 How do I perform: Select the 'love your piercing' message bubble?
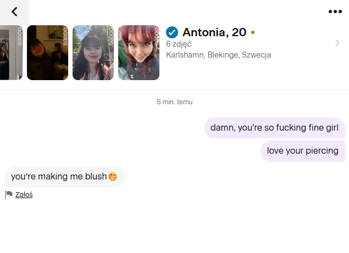click(x=303, y=151)
